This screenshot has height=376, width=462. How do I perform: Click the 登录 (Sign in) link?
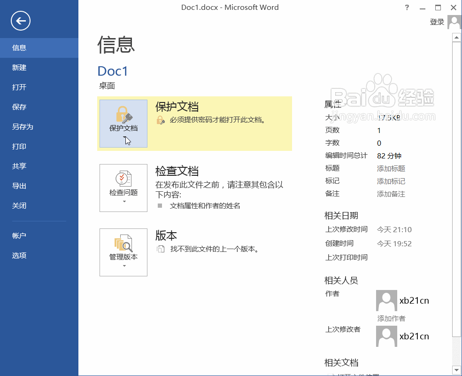coord(437,22)
